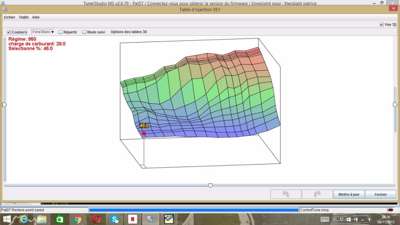Click the 'charge de carburant: 29.0' readout
This screenshot has height=225, width=400.
click(x=37, y=44)
